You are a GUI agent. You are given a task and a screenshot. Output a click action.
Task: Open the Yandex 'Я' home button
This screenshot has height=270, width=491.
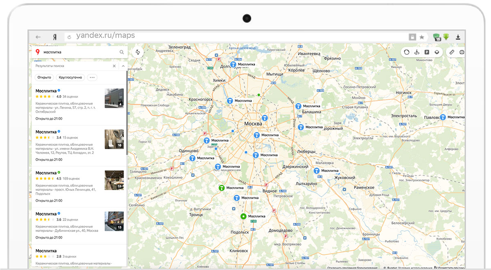(54, 37)
